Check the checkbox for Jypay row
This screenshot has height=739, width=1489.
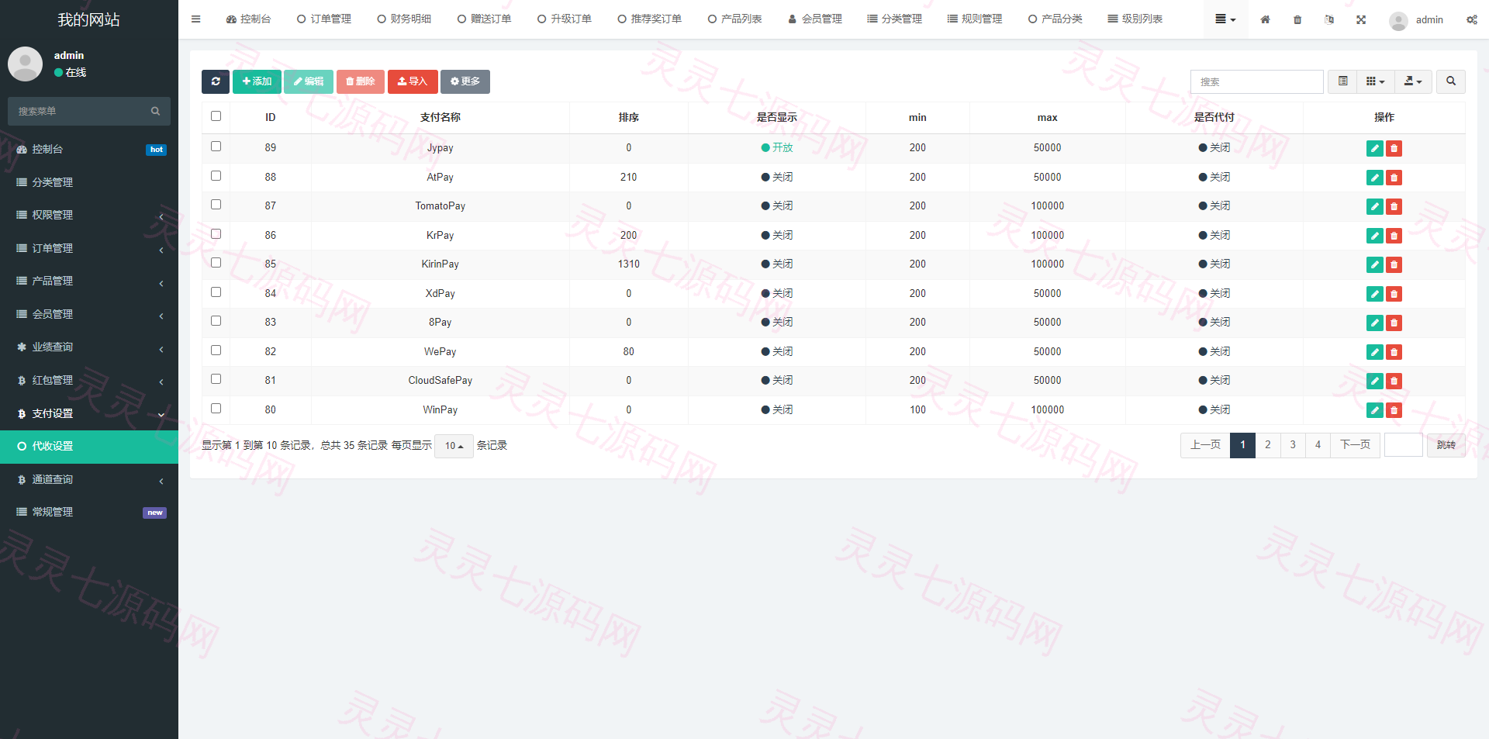[216, 147]
